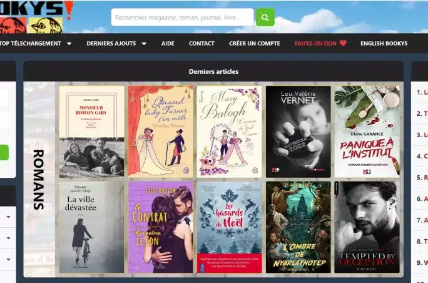Click the search field for magazines and novels
This screenshot has height=283, width=428.
(182, 18)
